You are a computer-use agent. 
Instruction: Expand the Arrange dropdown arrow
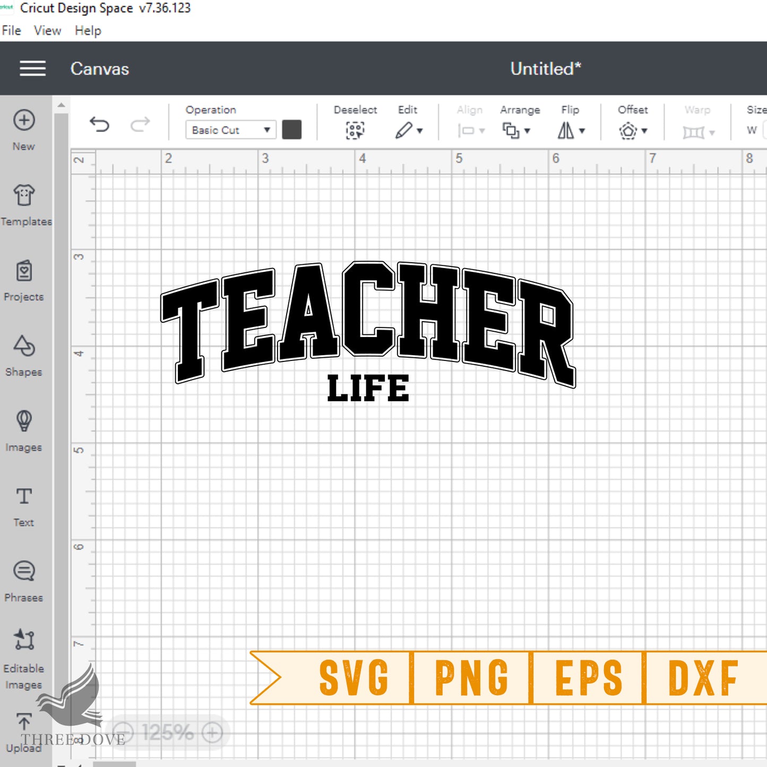(527, 131)
